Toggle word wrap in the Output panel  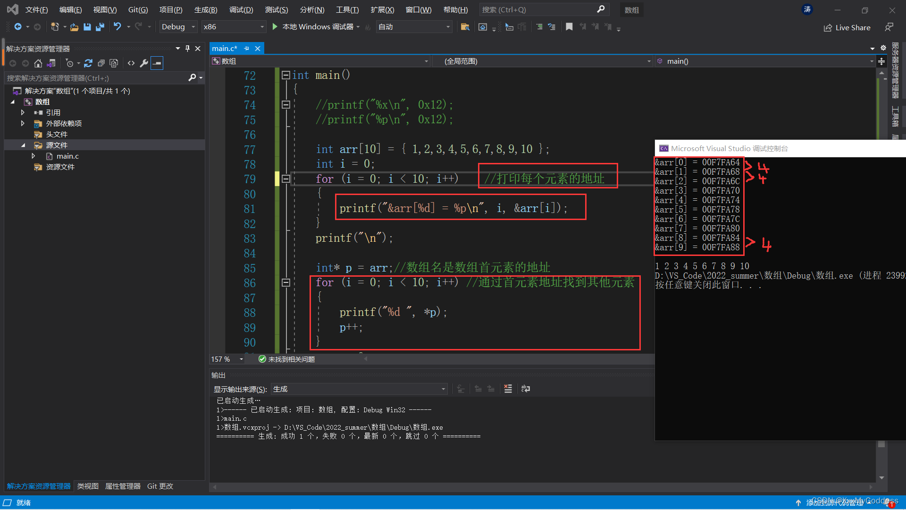click(525, 389)
